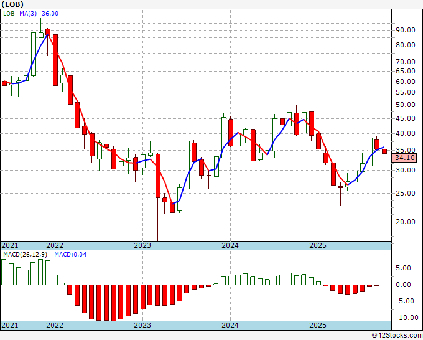The width and height of the screenshot is (423, 340).
Task: Click the LOB ticker title
Action: [x=12, y=4]
